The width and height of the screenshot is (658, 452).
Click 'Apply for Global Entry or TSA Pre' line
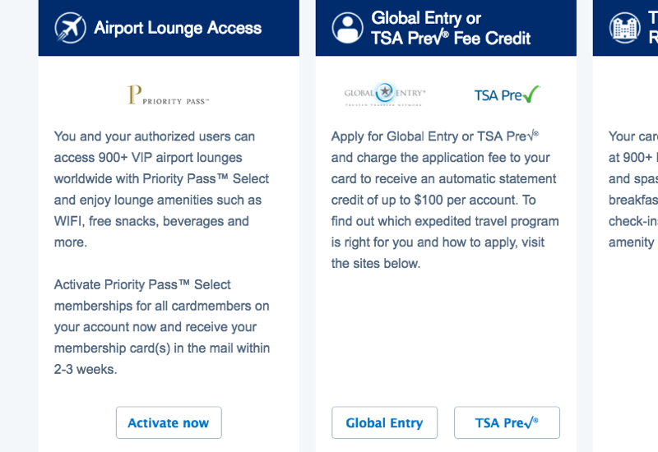[x=435, y=136]
